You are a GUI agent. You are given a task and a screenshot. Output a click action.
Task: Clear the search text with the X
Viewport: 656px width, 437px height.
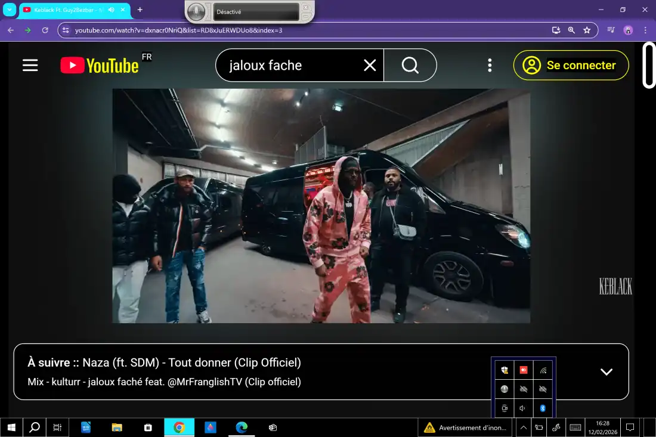click(x=370, y=66)
